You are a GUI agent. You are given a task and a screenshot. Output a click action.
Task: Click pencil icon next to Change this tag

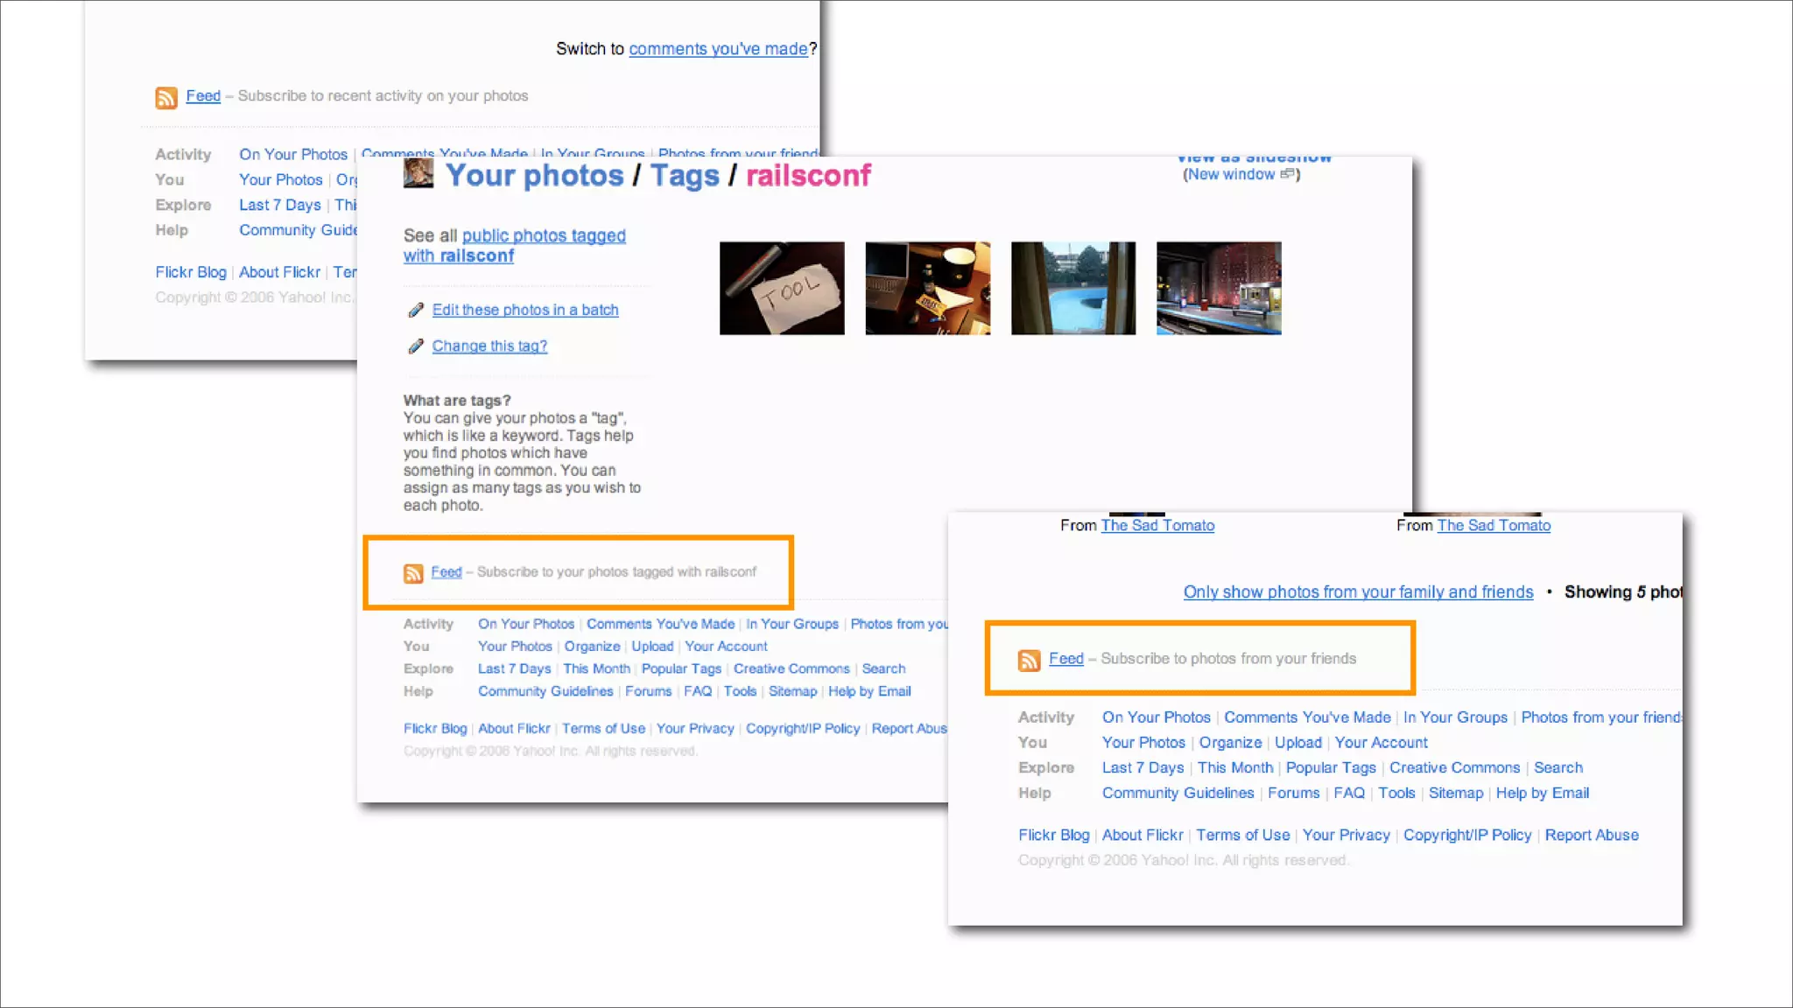(x=416, y=346)
